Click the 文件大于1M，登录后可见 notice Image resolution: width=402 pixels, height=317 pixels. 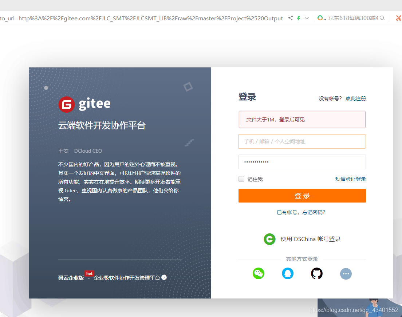pos(302,119)
